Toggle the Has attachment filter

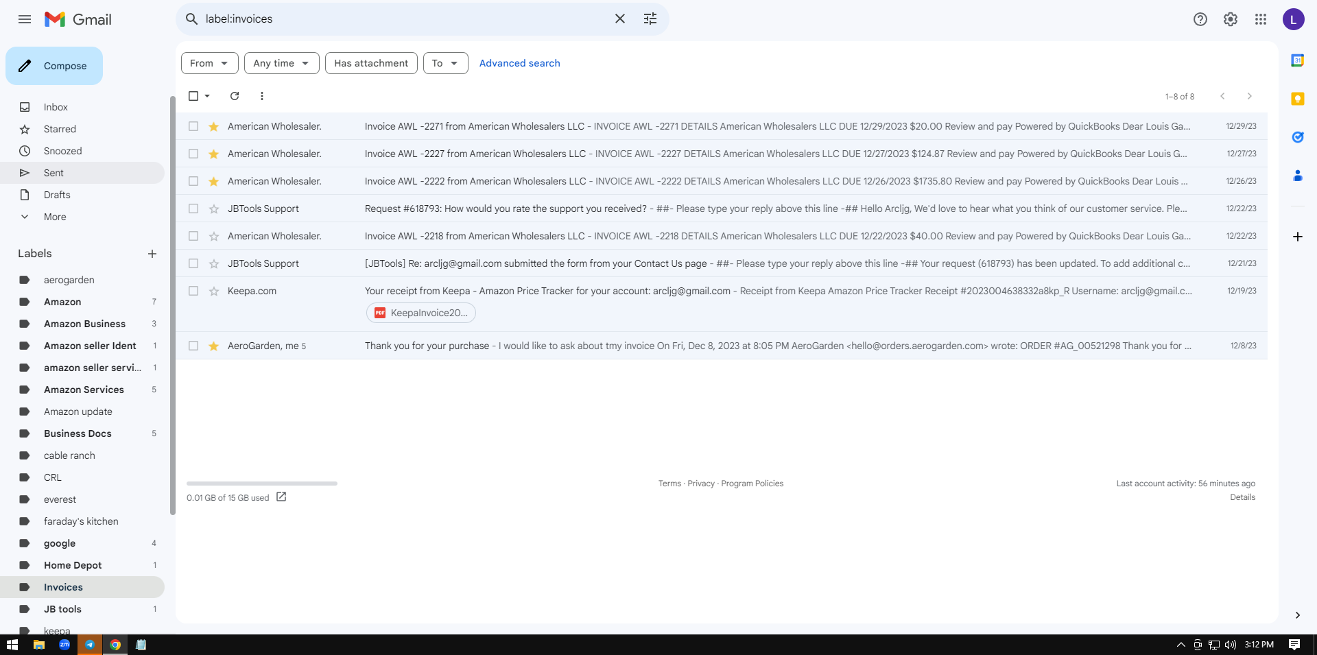pos(371,63)
